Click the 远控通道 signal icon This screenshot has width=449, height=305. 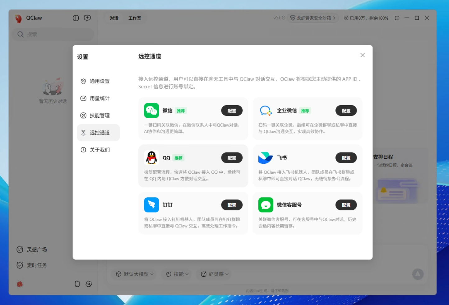[x=83, y=133]
